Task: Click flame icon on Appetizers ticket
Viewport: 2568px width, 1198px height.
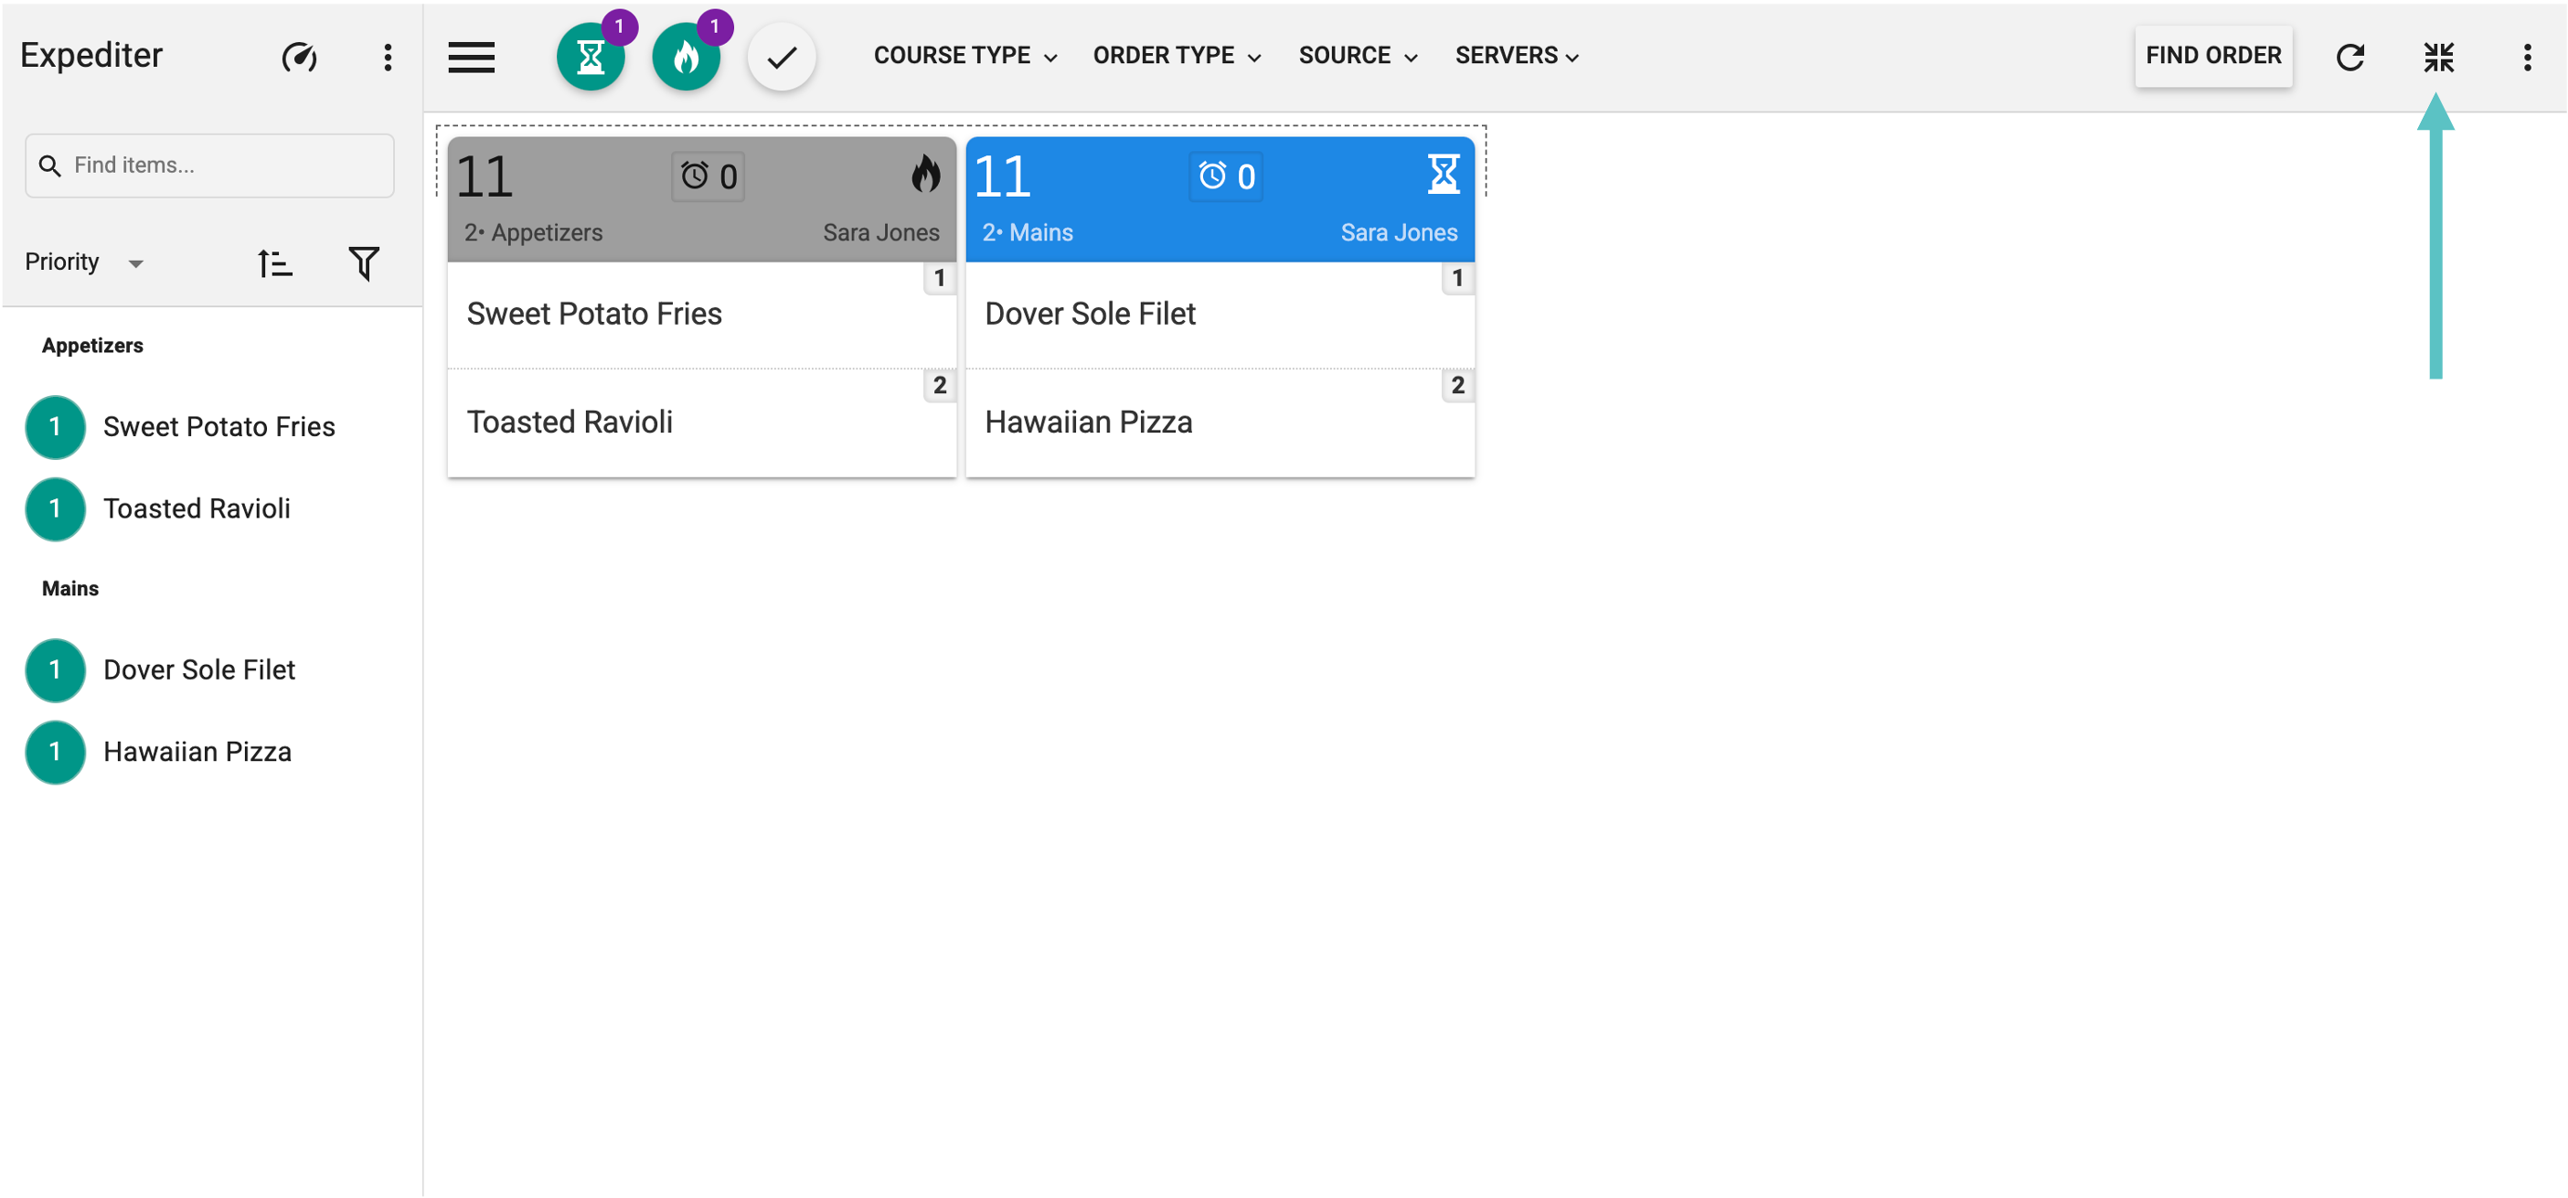Action: click(x=925, y=175)
